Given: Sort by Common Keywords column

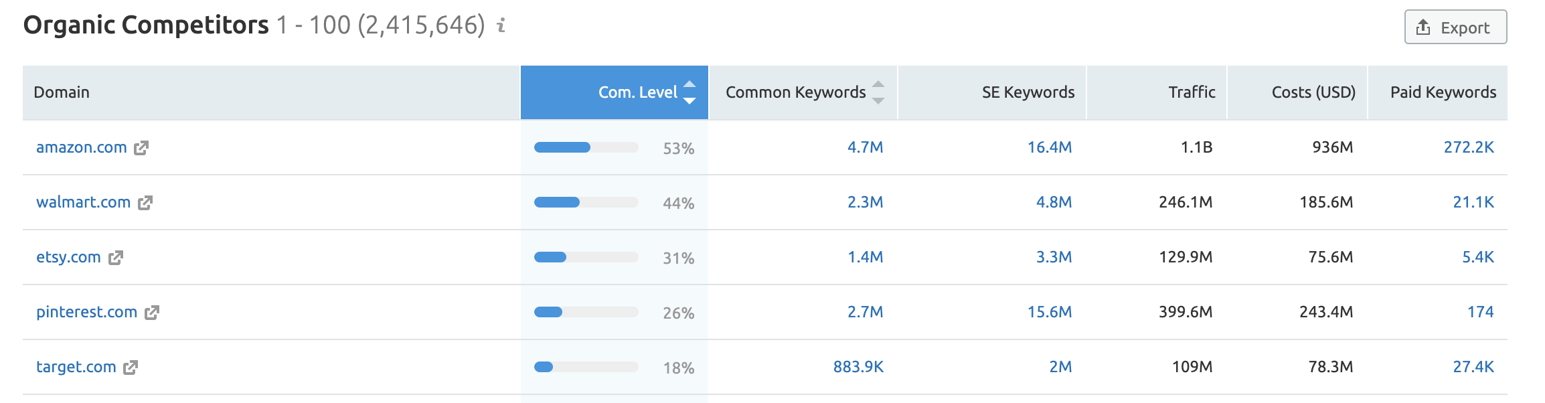Looking at the screenshot, I should click(803, 92).
